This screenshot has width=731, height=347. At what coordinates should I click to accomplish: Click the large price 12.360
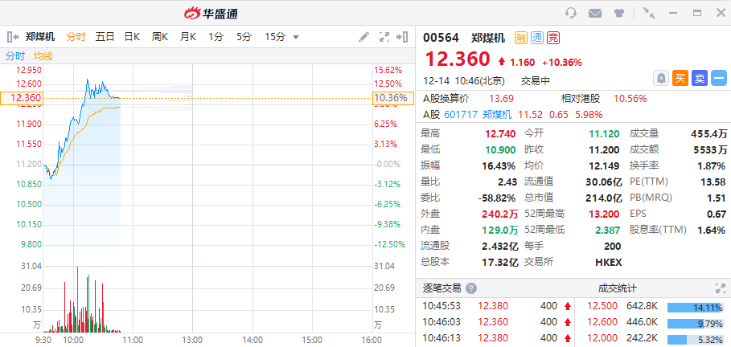(458, 59)
